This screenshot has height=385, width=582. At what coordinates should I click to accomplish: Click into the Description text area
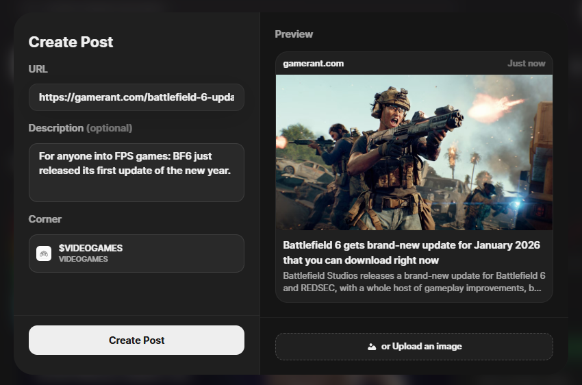pyautogui.click(x=136, y=173)
